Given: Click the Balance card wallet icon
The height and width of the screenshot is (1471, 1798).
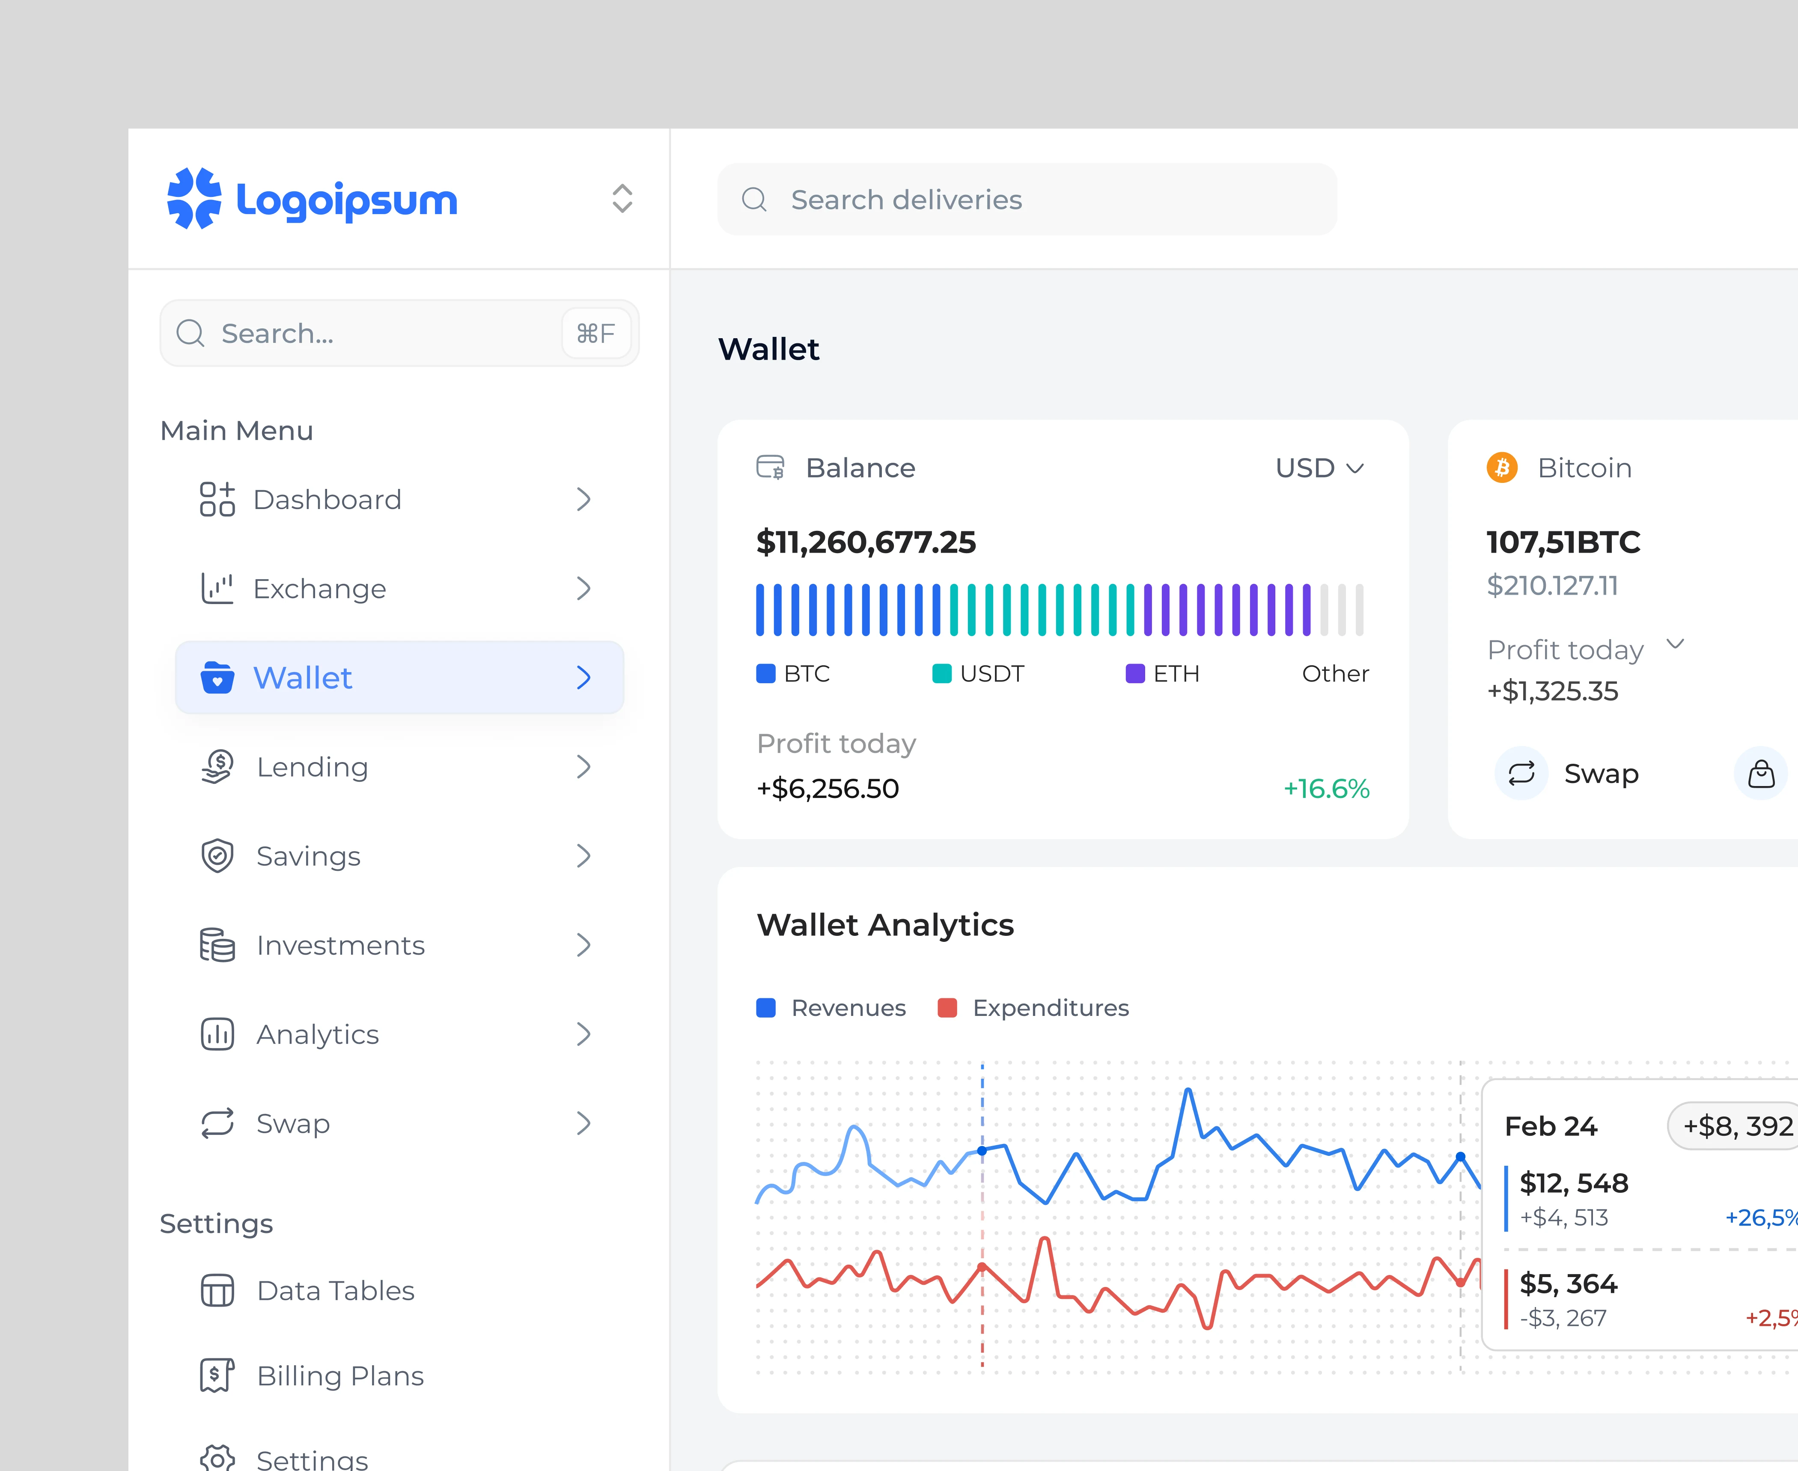Looking at the screenshot, I should 770,468.
